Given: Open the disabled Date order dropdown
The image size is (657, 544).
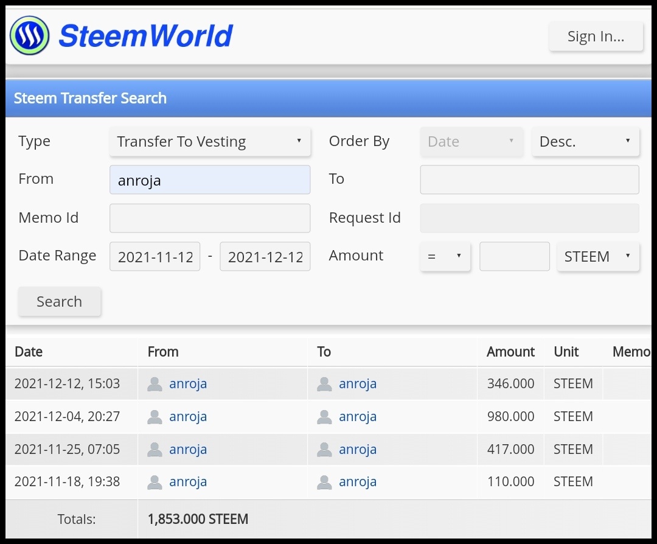Looking at the screenshot, I should (x=471, y=142).
